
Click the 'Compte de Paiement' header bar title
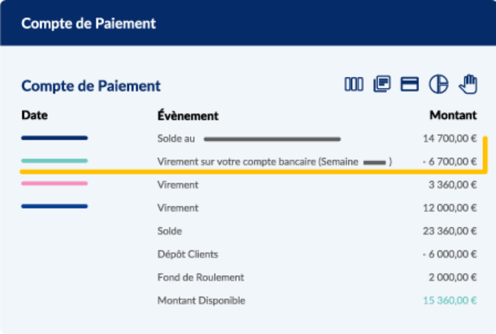click(x=89, y=24)
